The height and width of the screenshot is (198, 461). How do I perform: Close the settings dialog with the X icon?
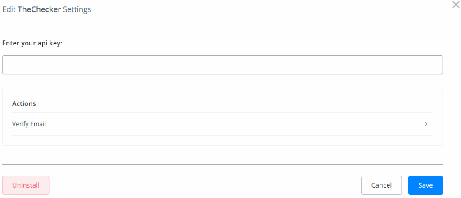coord(456,5)
